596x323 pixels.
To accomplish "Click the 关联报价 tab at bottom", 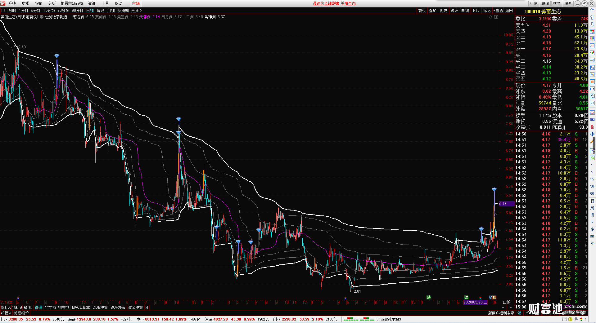I will 21,313.
